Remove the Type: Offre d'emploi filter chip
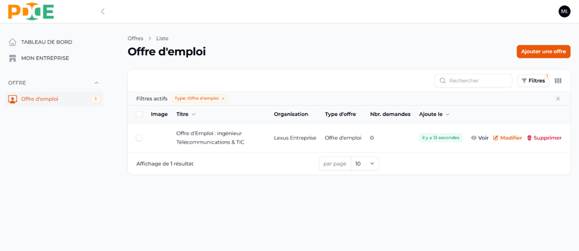Image resolution: width=579 pixels, height=251 pixels. (x=223, y=99)
